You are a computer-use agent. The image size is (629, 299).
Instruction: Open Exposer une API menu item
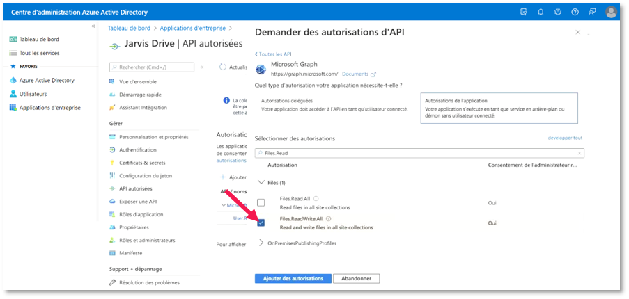(x=138, y=202)
